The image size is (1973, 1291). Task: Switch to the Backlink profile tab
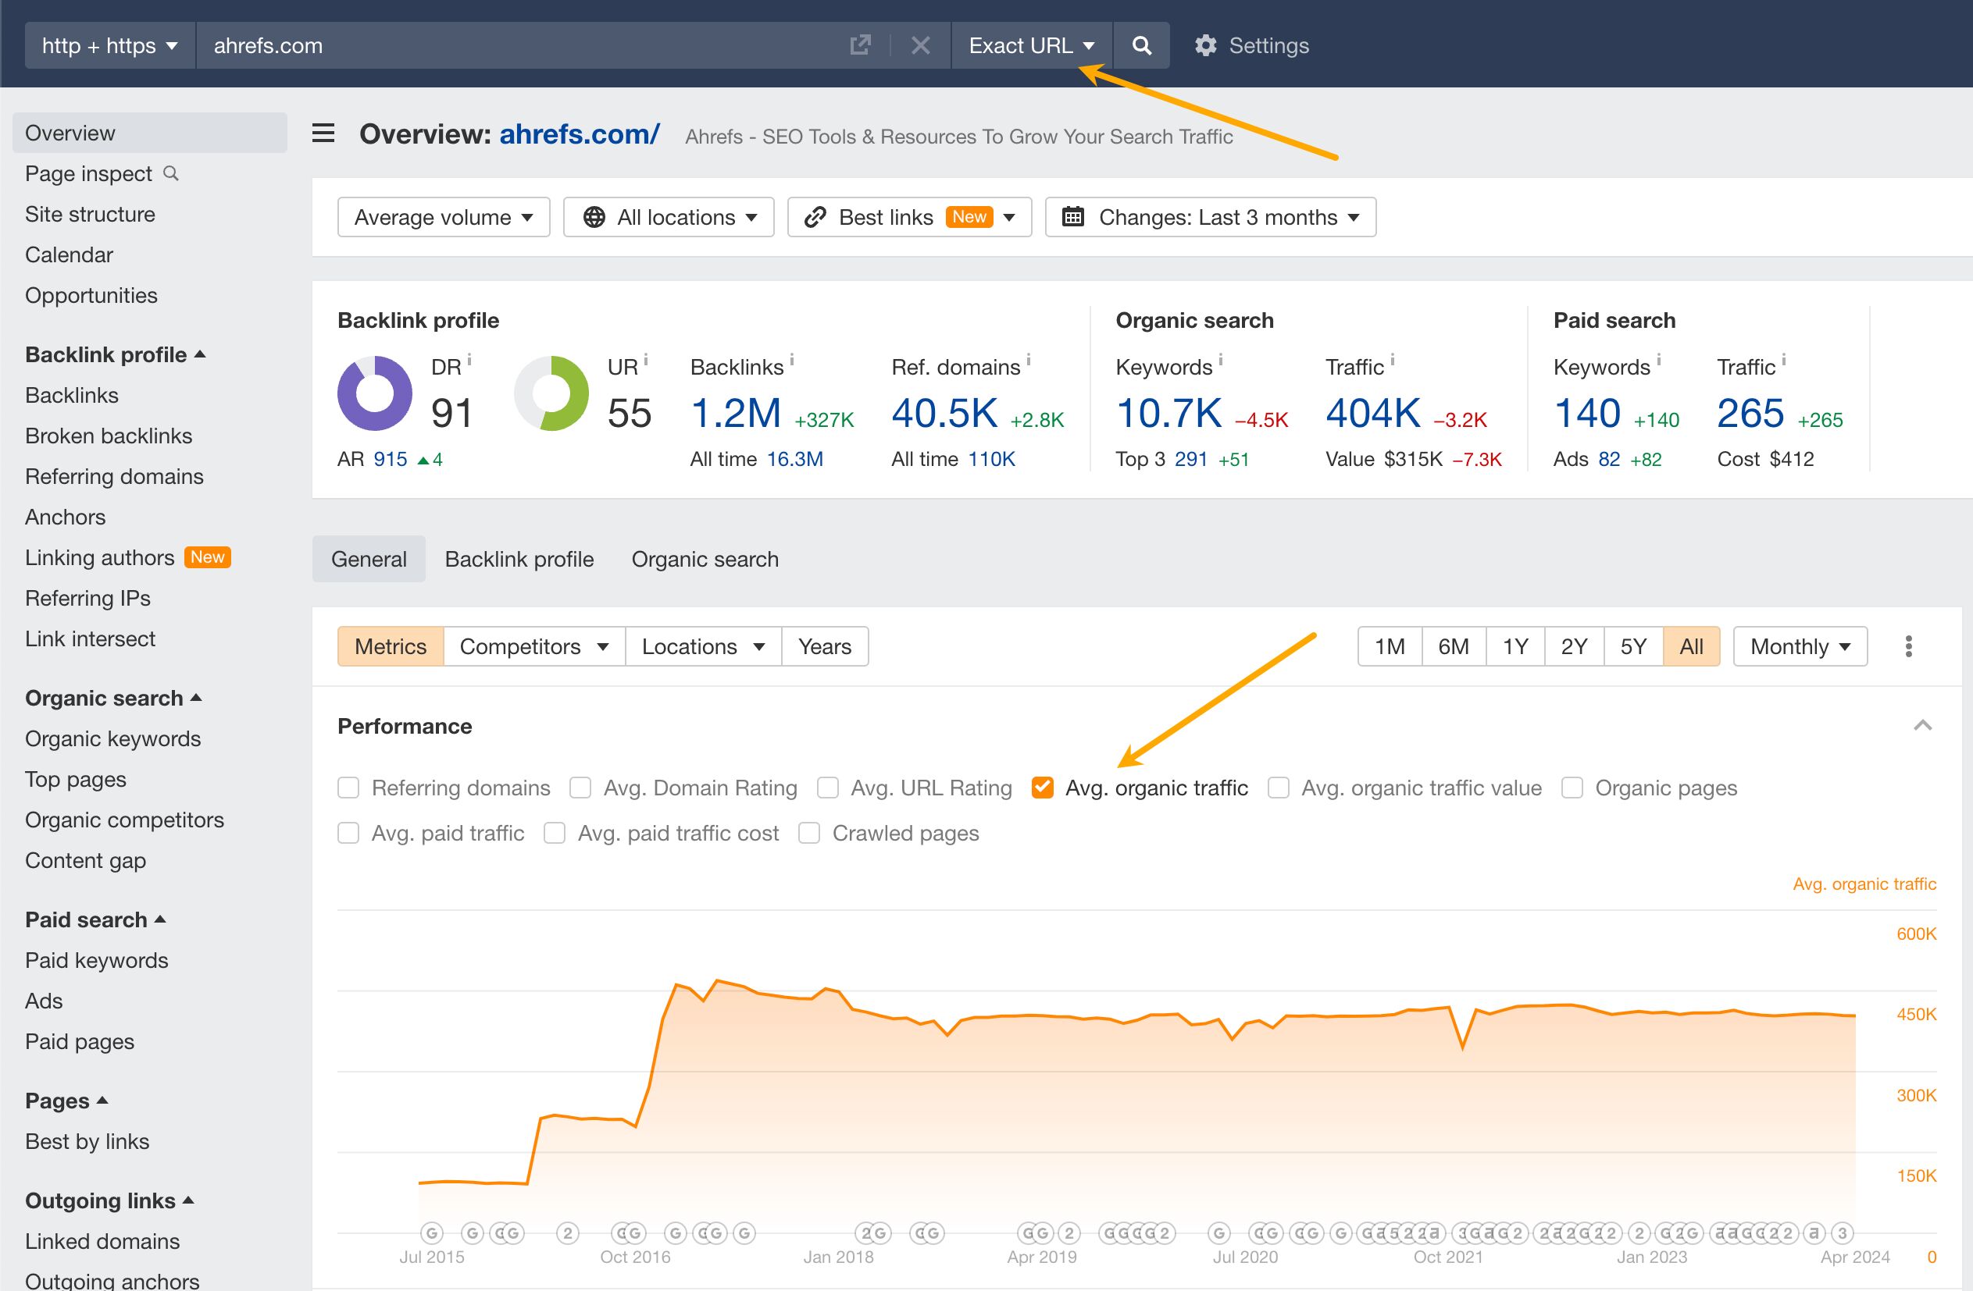(x=519, y=559)
